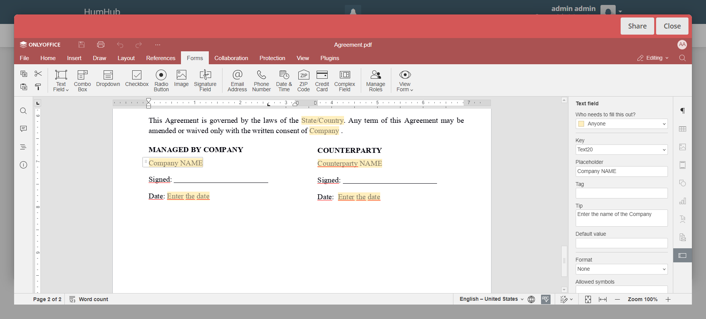Insert a Phone Number field
The width and height of the screenshot is (706, 319).
(x=261, y=81)
